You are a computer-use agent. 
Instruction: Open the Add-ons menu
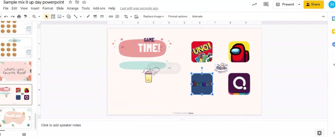click(99, 8)
